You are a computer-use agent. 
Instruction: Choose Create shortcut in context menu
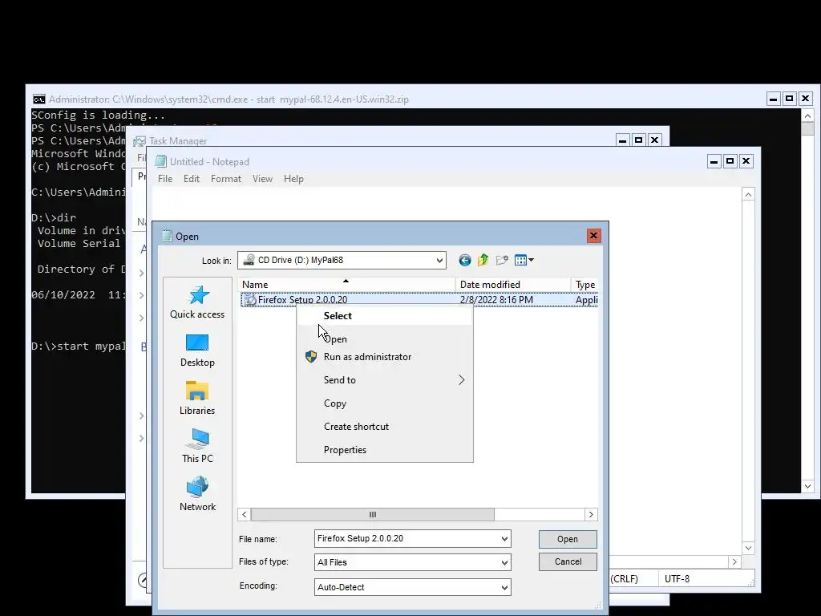pyautogui.click(x=385, y=427)
